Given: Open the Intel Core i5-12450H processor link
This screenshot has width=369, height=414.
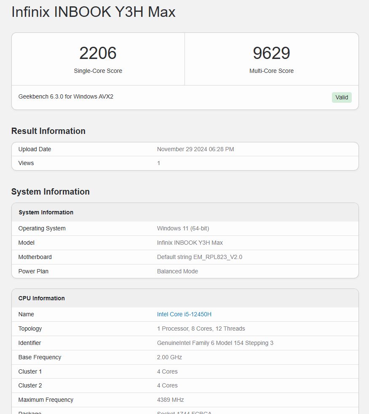Looking at the screenshot, I should tap(184, 314).
